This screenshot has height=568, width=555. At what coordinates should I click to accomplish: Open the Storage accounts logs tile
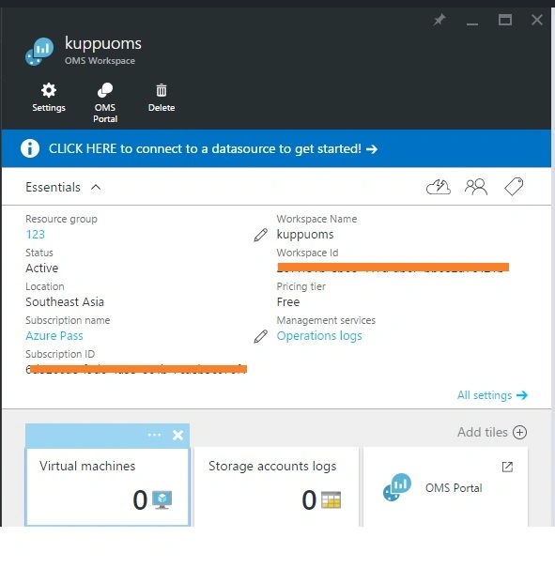coord(276,486)
